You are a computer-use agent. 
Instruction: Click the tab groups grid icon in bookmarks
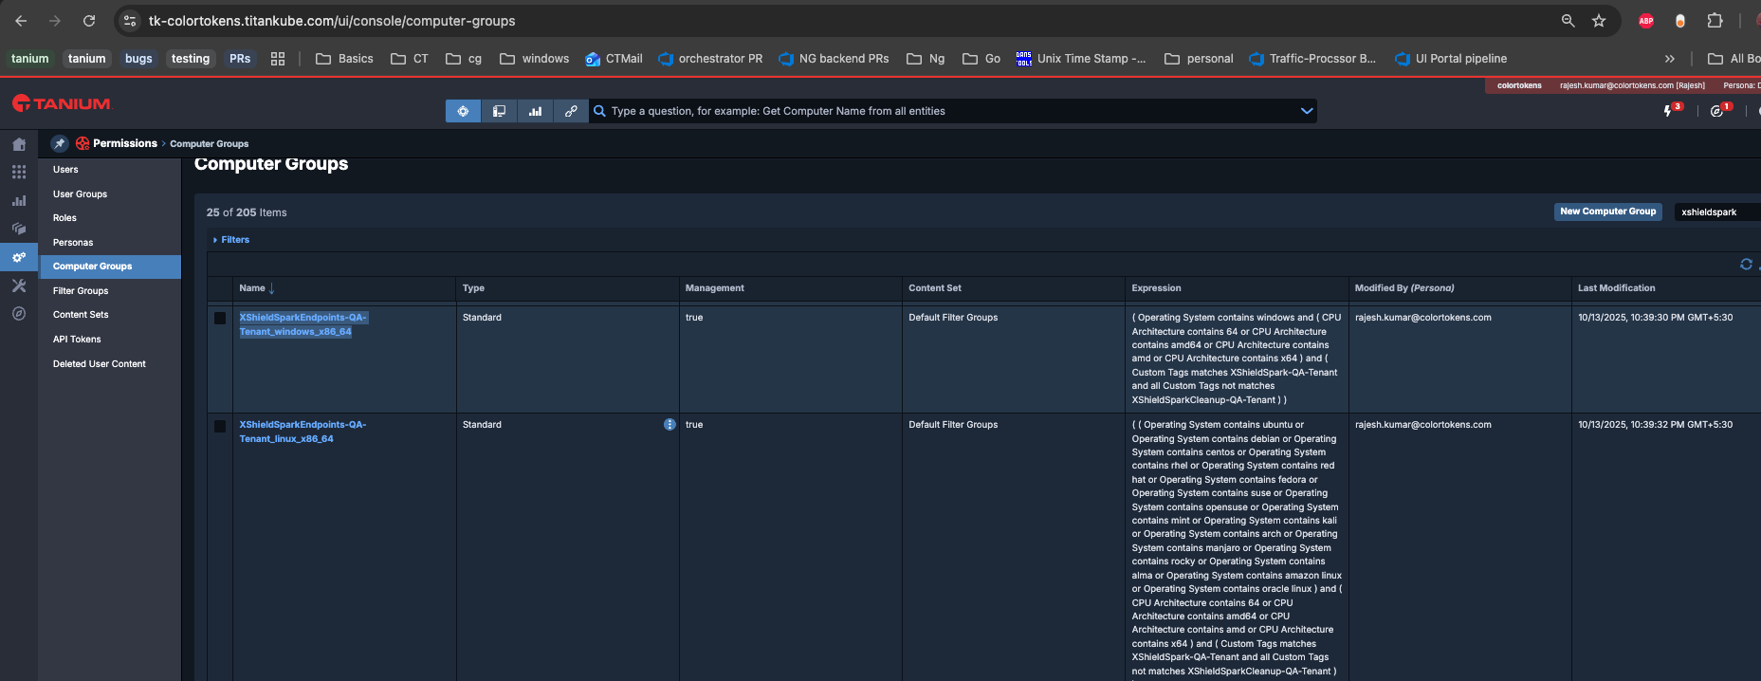click(278, 59)
